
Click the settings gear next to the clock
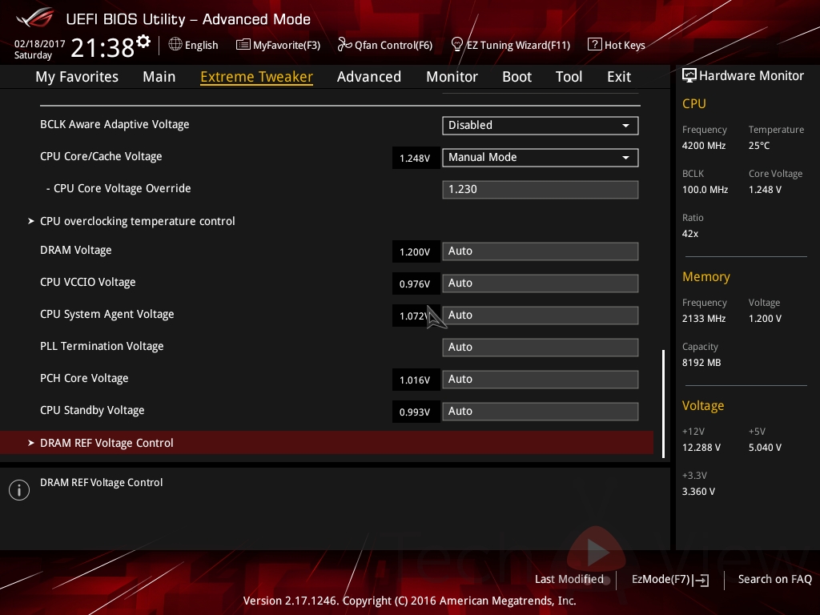click(x=143, y=42)
